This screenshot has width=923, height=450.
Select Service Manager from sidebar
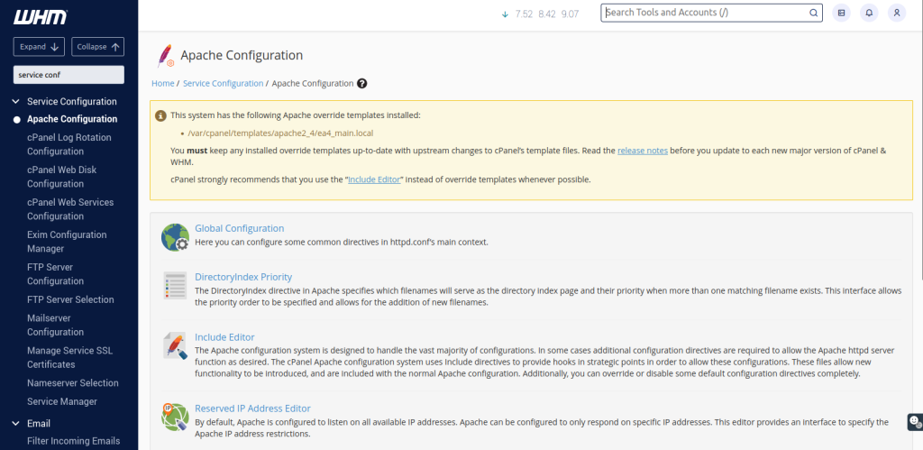61,401
